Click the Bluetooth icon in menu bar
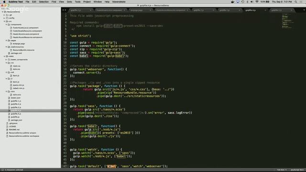 247,2
